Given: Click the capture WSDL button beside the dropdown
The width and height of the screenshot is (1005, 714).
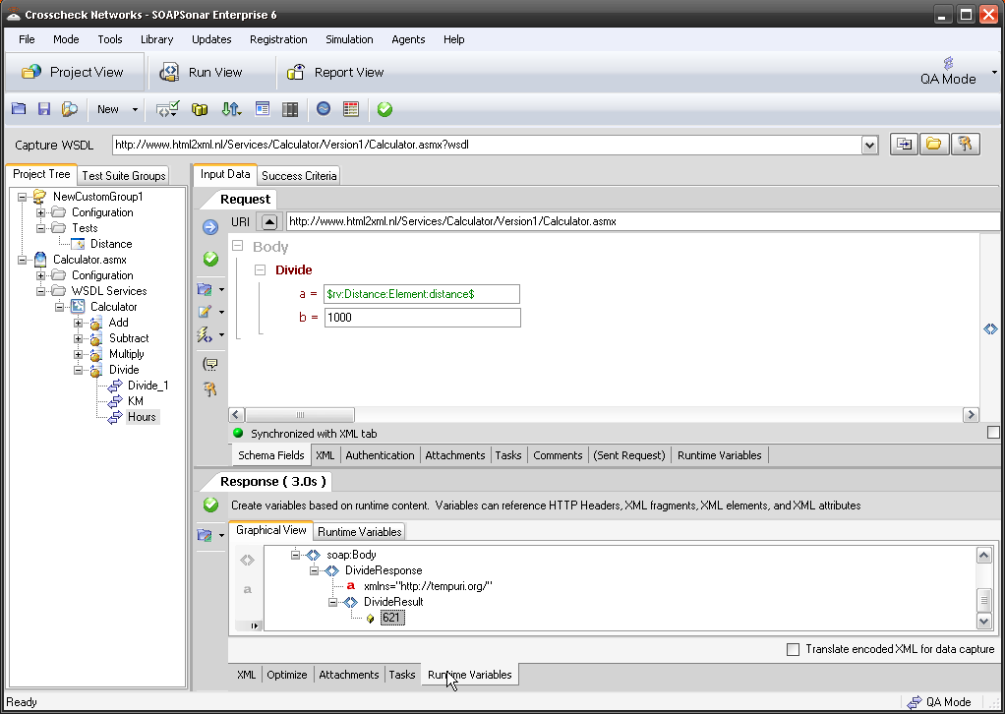Looking at the screenshot, I should (x=904, y=145).
